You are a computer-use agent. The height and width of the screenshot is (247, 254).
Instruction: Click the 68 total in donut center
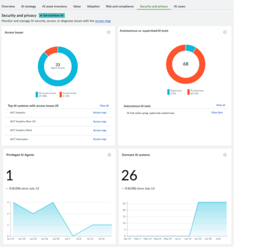[185, 64]
